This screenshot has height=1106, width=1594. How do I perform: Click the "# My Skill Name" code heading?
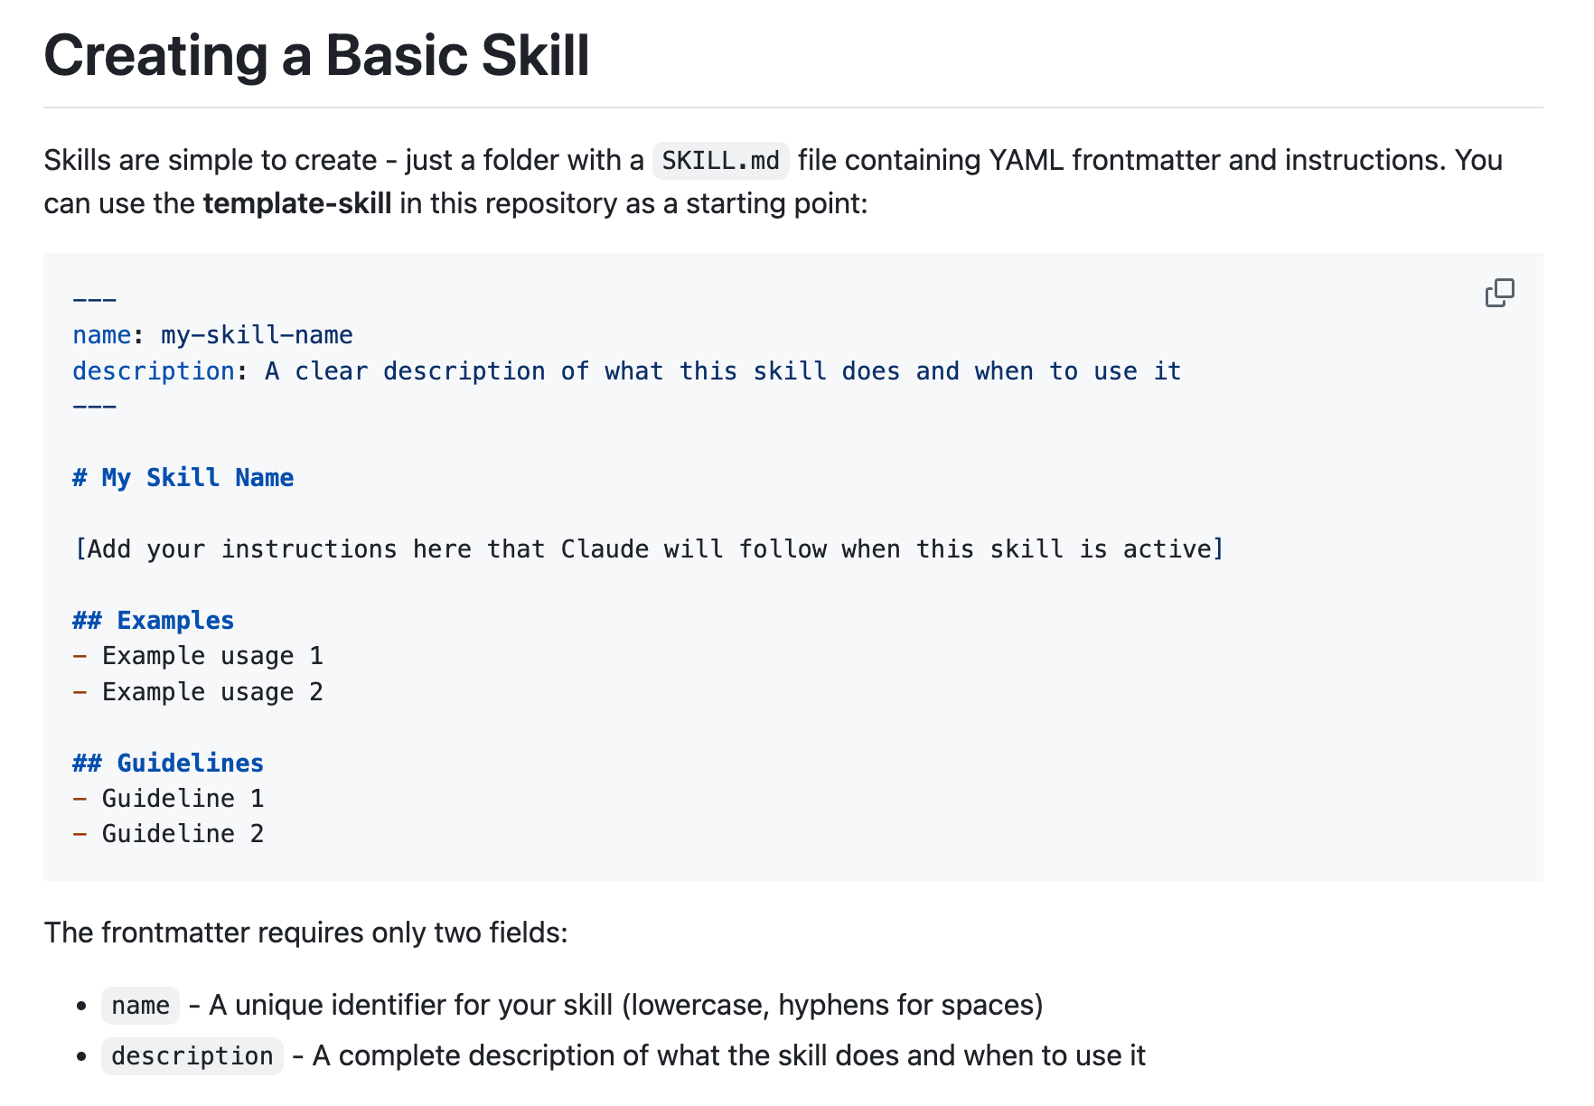[x=183, y=478]
